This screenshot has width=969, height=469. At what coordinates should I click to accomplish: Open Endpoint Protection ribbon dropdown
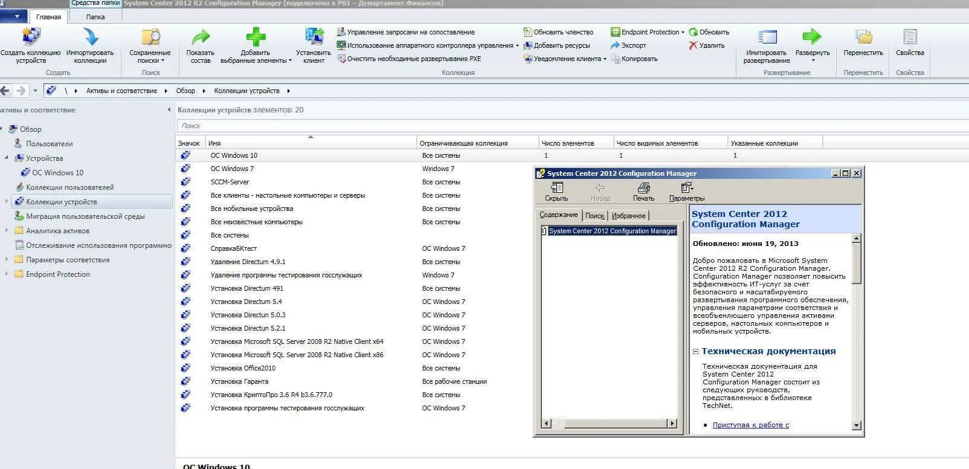tap(648, 32)
